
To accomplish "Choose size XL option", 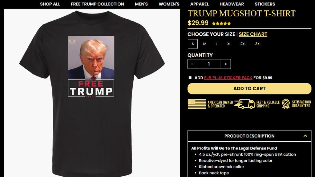I will coord(229,44).
